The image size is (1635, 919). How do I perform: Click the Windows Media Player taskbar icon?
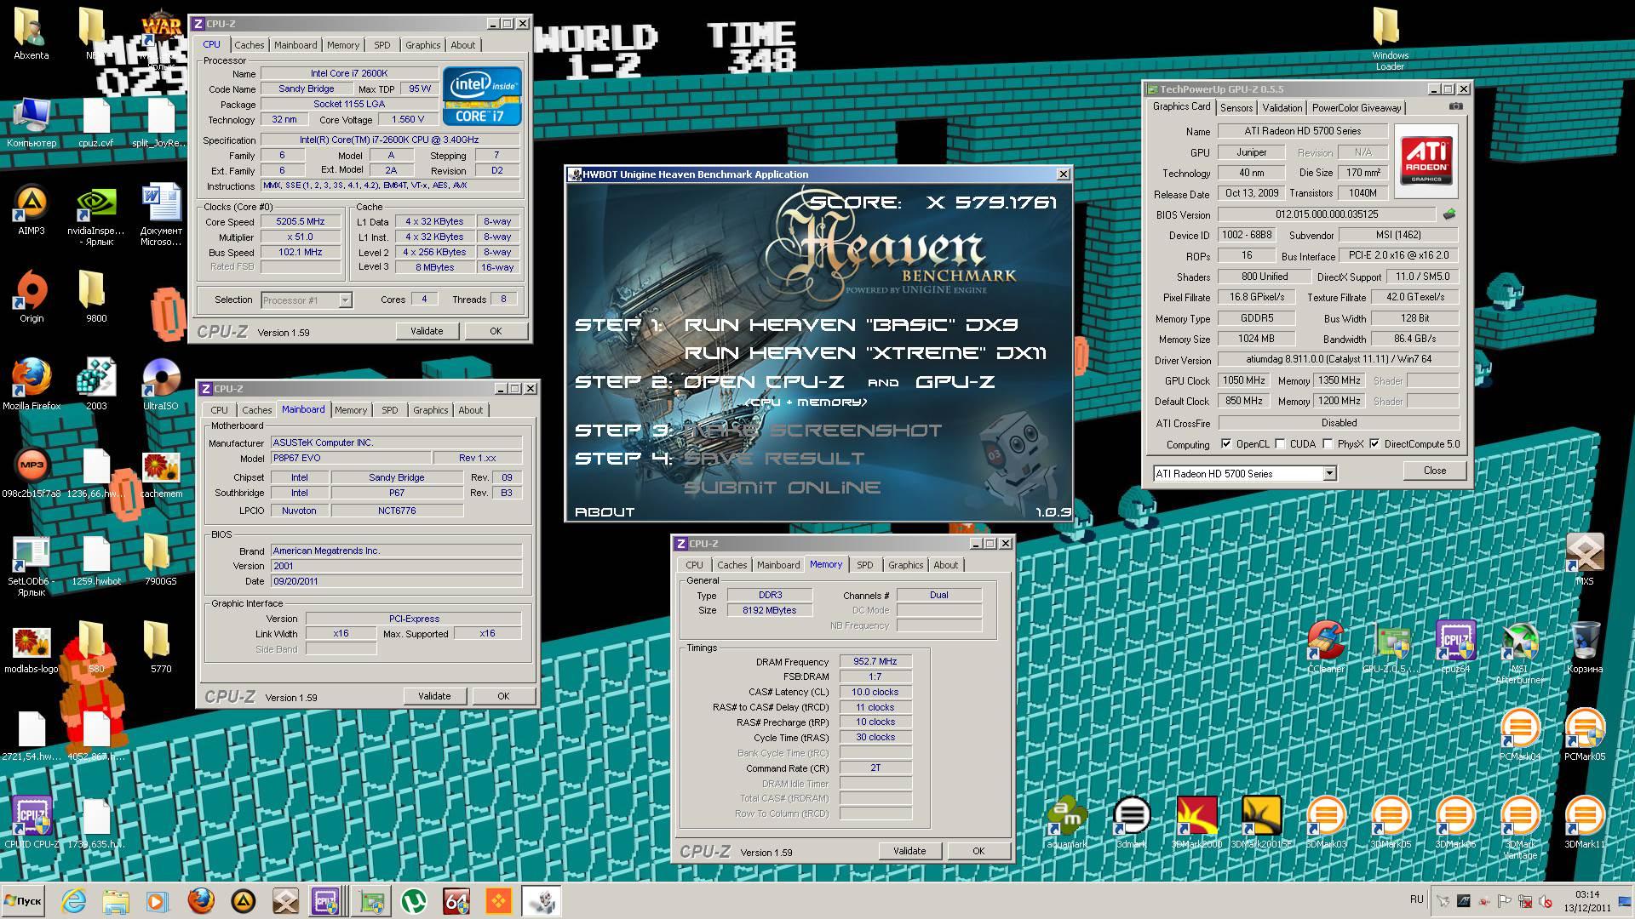pyautogui.click(x=158, y=901)
